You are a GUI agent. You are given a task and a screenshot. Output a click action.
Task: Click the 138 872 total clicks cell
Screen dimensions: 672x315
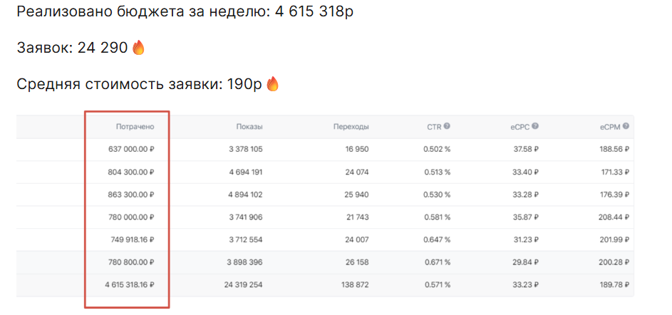[x=352, y=285]
